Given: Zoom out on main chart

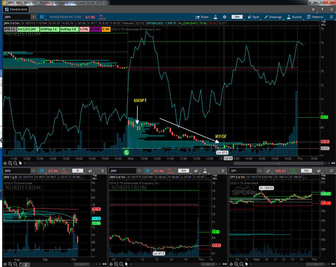Looking at the screenshot, I should click(x=15, y=163).
